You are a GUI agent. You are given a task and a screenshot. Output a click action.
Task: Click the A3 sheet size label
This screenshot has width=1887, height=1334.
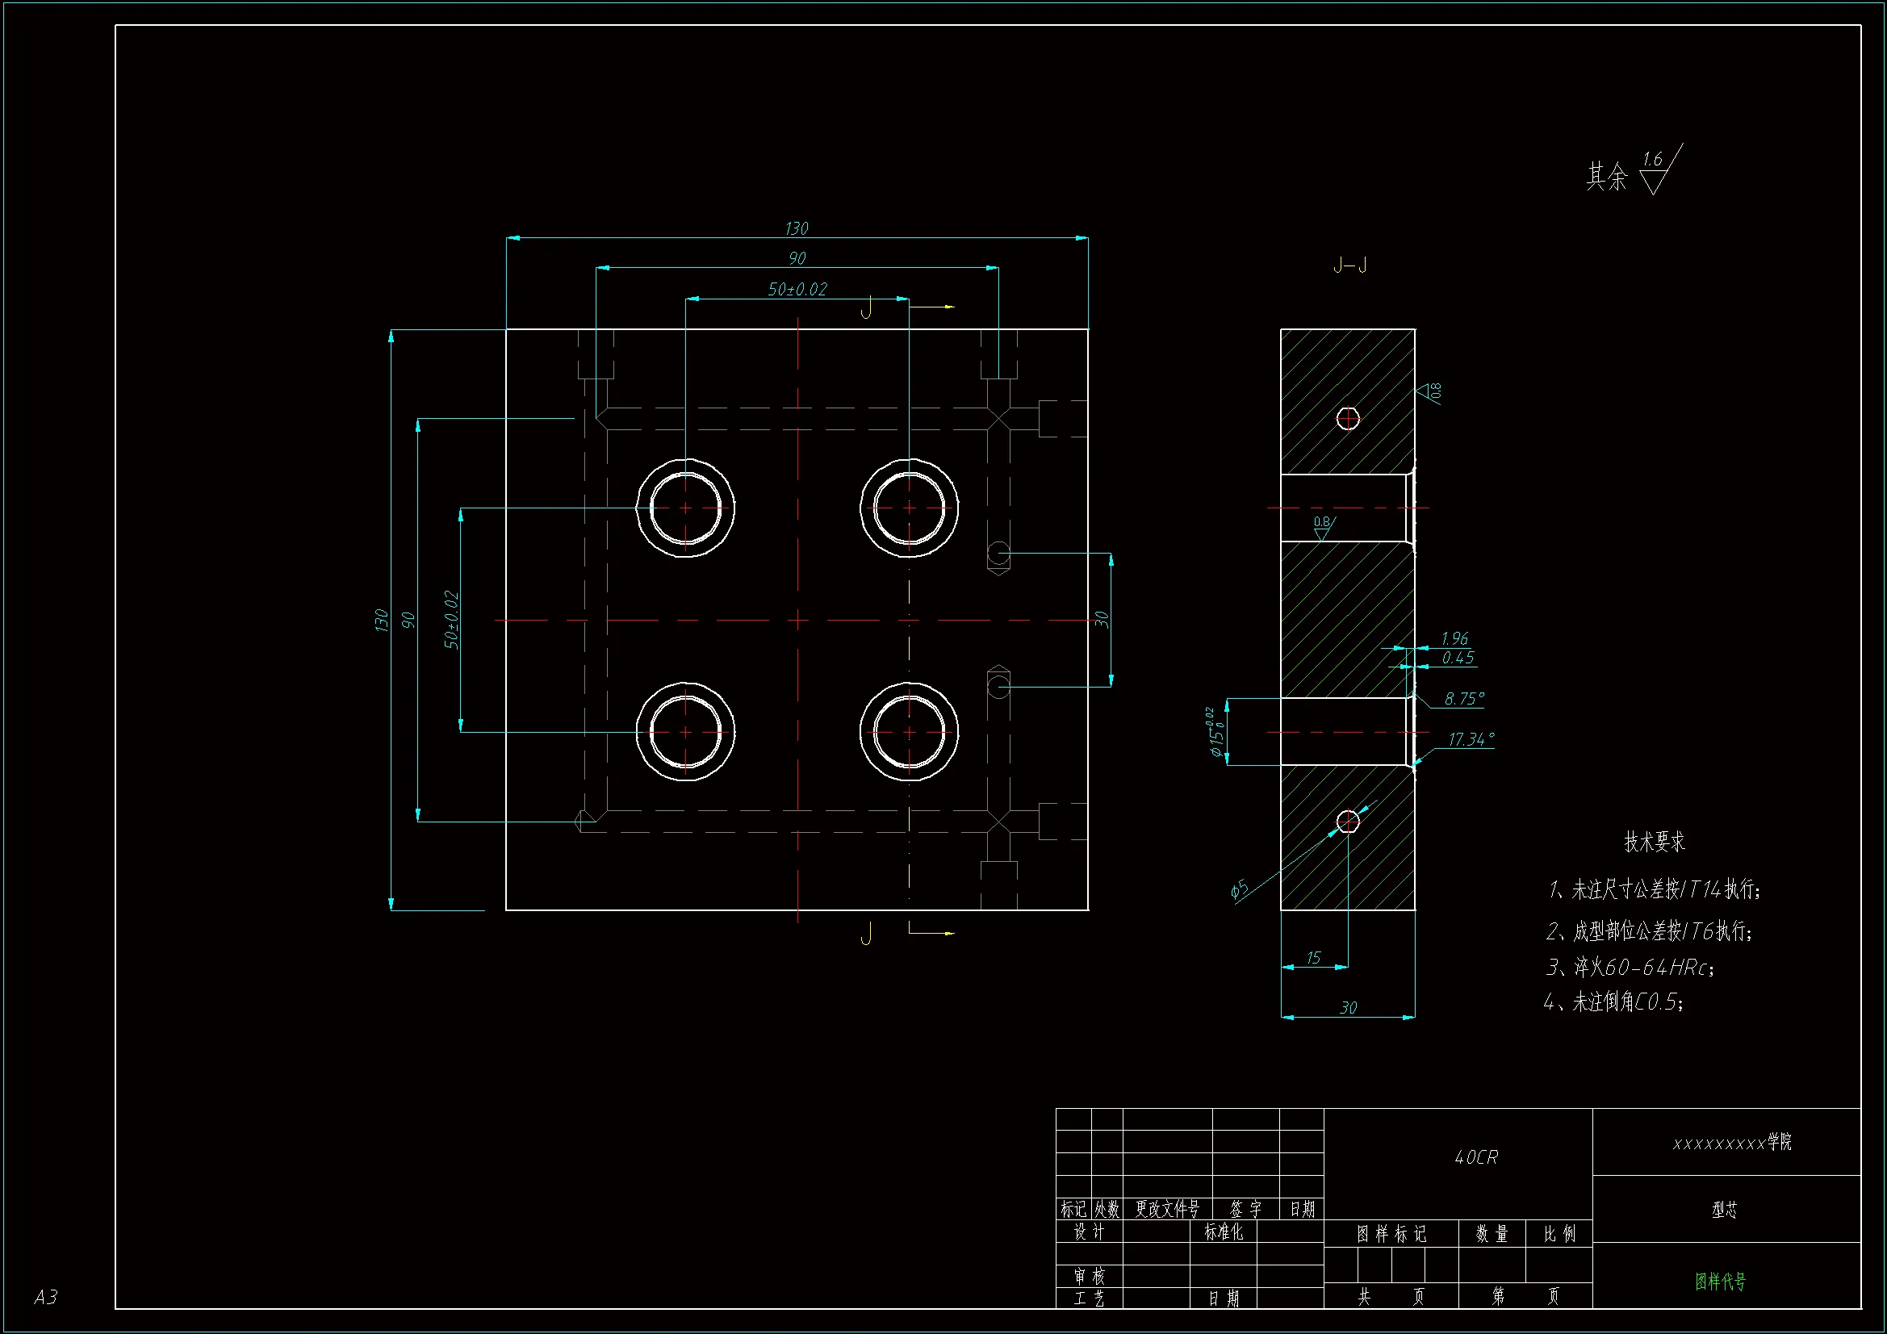[x=46, y=1297]
